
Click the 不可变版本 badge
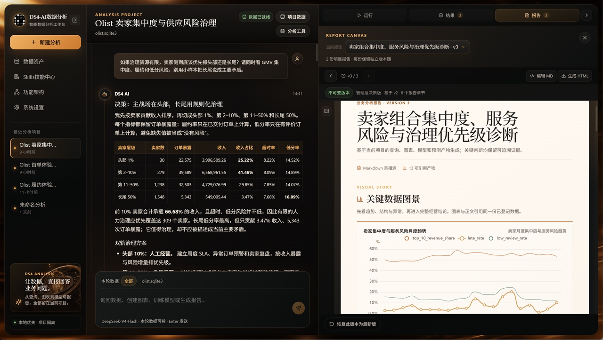coord(339,93)
